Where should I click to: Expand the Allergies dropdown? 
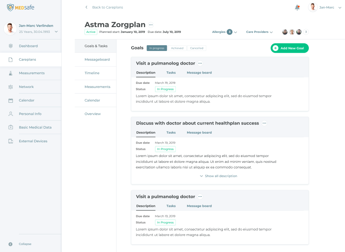coord(225,32)
